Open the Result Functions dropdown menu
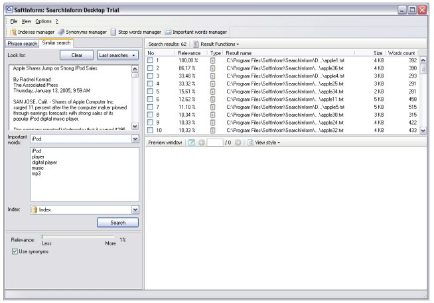 [x=220, y=44]
